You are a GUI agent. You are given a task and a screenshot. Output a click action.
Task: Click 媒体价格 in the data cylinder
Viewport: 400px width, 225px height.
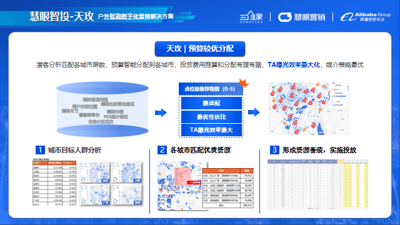(115, 112)
